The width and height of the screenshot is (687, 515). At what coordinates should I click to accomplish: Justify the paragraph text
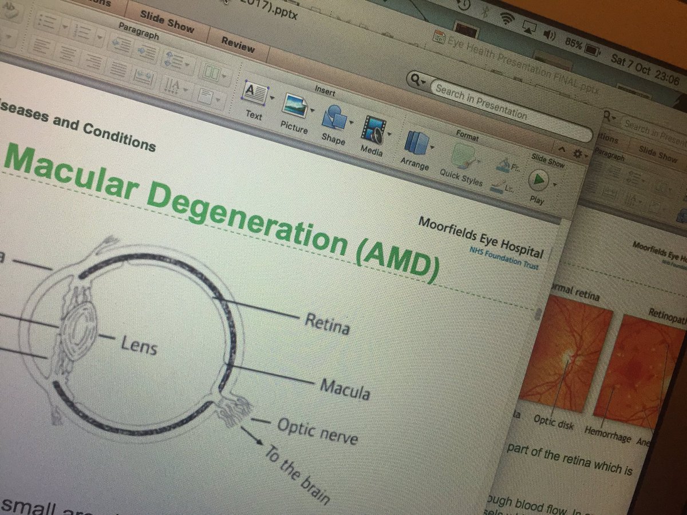(118, 69)
